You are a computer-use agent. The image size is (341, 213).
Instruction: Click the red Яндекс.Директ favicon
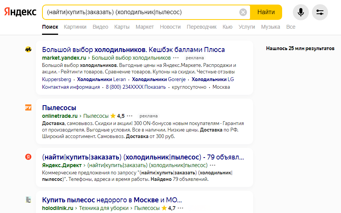tap(28, 157)
